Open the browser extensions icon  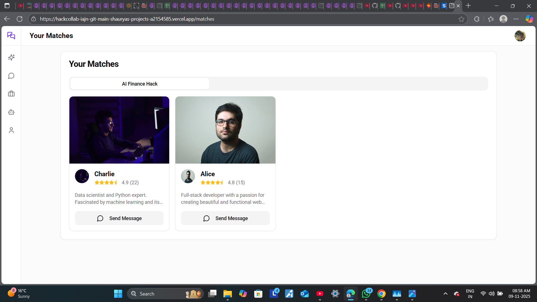click(477, 19)
